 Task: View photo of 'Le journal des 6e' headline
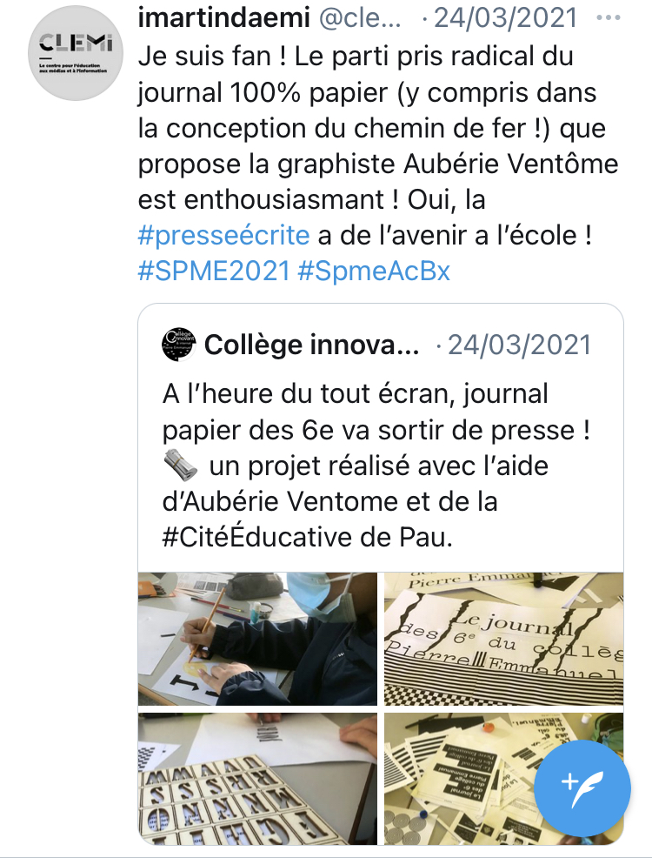click(503, 638)
